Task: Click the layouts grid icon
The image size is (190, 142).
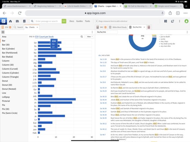Action: (x=165, y=21)
